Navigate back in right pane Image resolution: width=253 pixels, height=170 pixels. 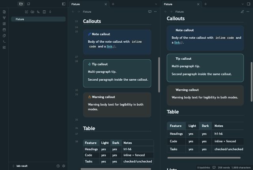pyautogui.click(x=166, y=11)
